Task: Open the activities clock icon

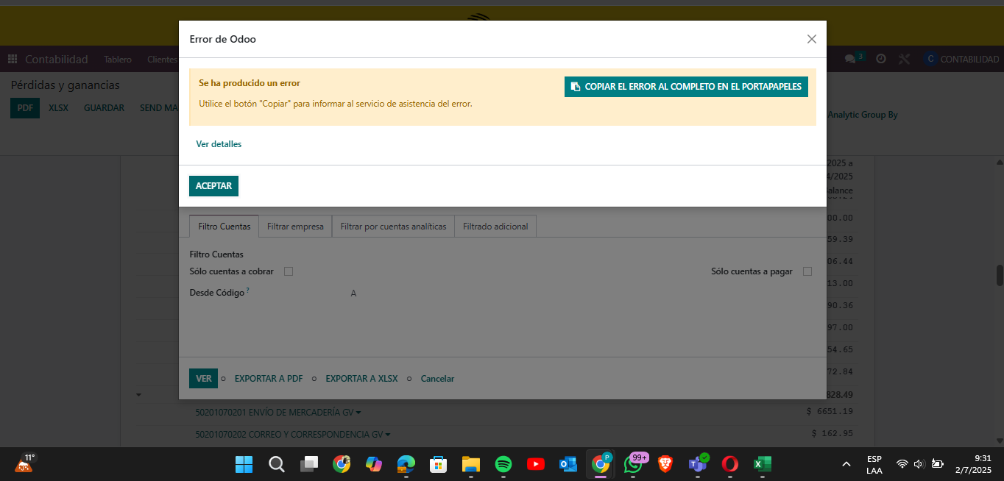Action: click(x=880, y=59)
